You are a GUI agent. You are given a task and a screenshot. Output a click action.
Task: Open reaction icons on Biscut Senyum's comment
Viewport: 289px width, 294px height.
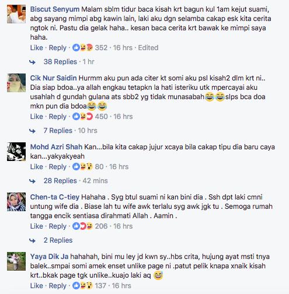83,48
